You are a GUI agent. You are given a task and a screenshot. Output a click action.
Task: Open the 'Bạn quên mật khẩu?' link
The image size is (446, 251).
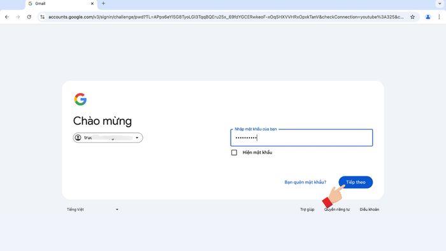coord(305,182)
